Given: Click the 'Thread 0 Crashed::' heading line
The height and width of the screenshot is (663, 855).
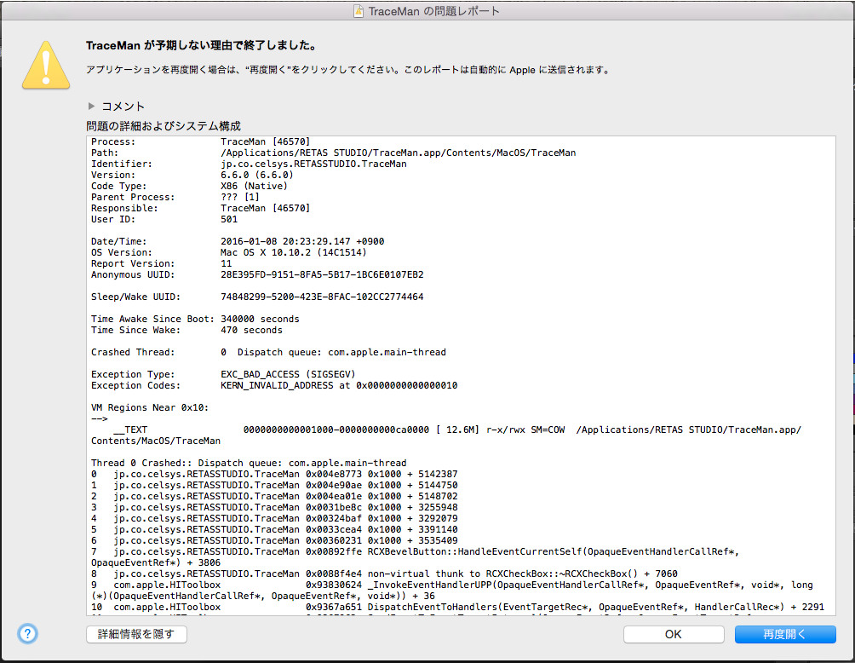Looking at the screenshot, I should click(249, 463).
